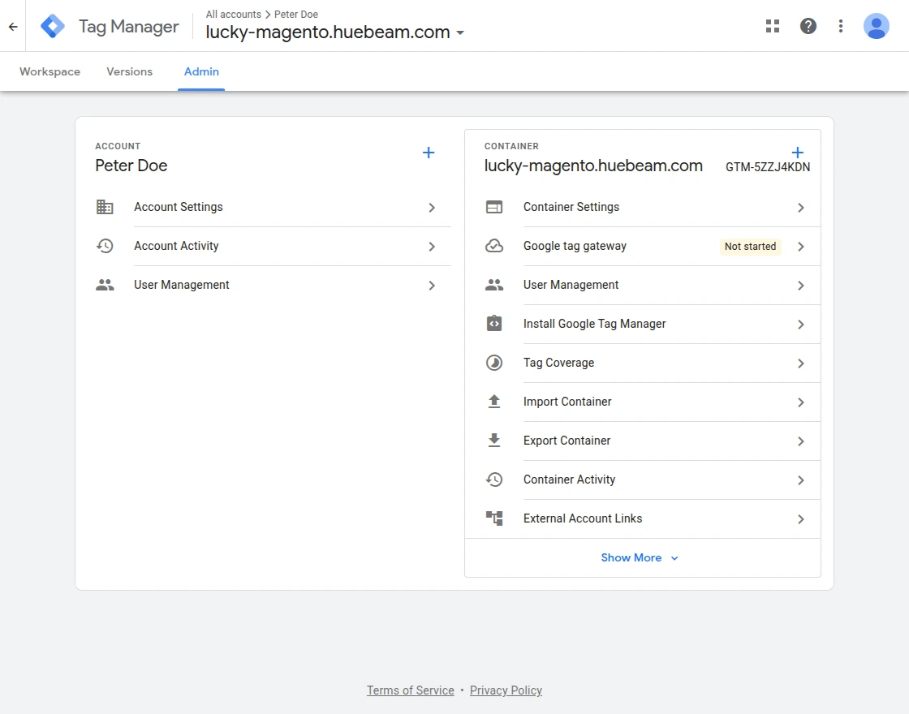Image resolution: width=909 pixels, height=714 pixels.
Task: Click the Google tag gateway cloud icon
Action: pos(494,246)
